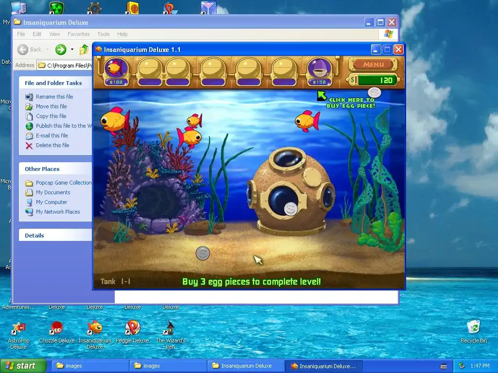This screenshot has height=373, width=498.
Task: Open Tools menu in Explorer window
Action: click(x=103, y=34)
